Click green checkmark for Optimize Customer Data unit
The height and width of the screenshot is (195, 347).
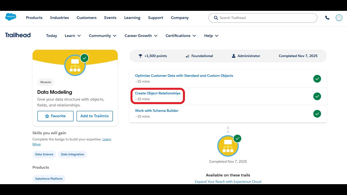(x=317, y=79)
